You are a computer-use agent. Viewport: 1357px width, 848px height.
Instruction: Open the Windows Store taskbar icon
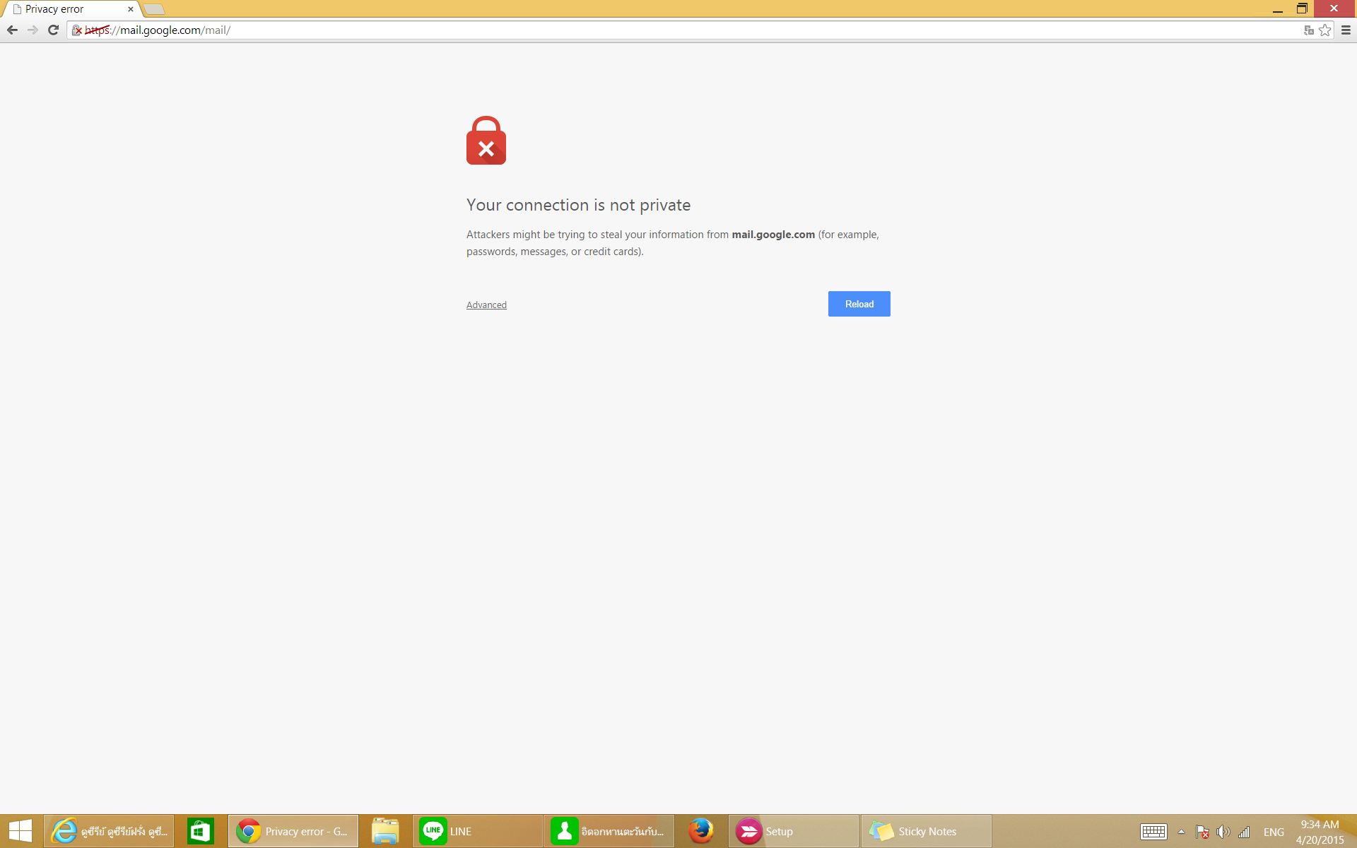(x=201, y=831)
